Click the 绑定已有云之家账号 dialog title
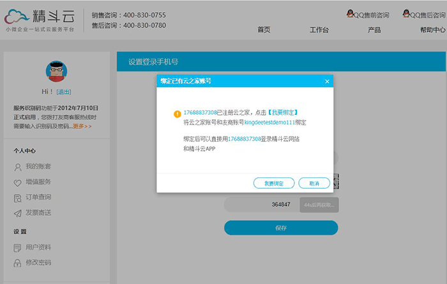This screenshot has width=447, height=284. (x=186, y=81)
